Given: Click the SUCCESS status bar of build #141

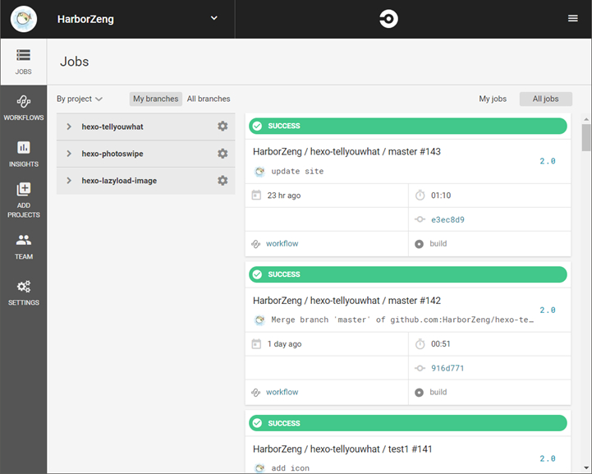Looking at the screenshot, I should coord(408,423).
